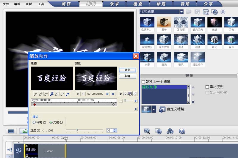Switch to the 标题 step tab
This screenshot has width=238, height=158.
[x=161, y=4]
